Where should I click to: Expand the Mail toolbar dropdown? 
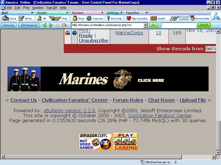(32, 13)
